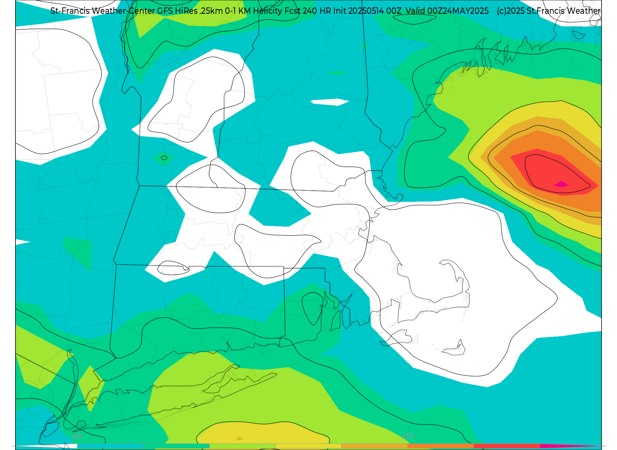Click the yellow segment of the color bar
This screenshot has height=450, width=617.
tap(308, 446)
